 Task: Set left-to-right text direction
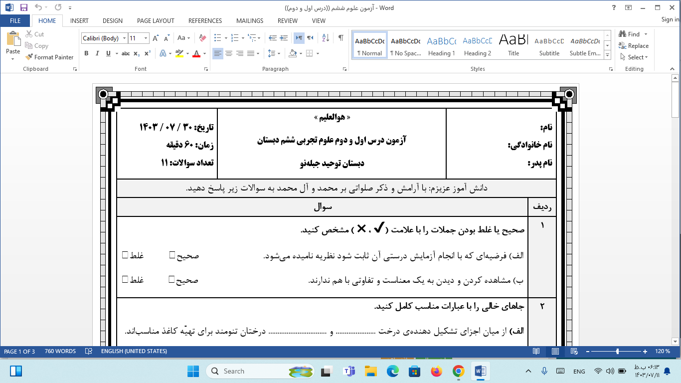[x=299, y=38]
